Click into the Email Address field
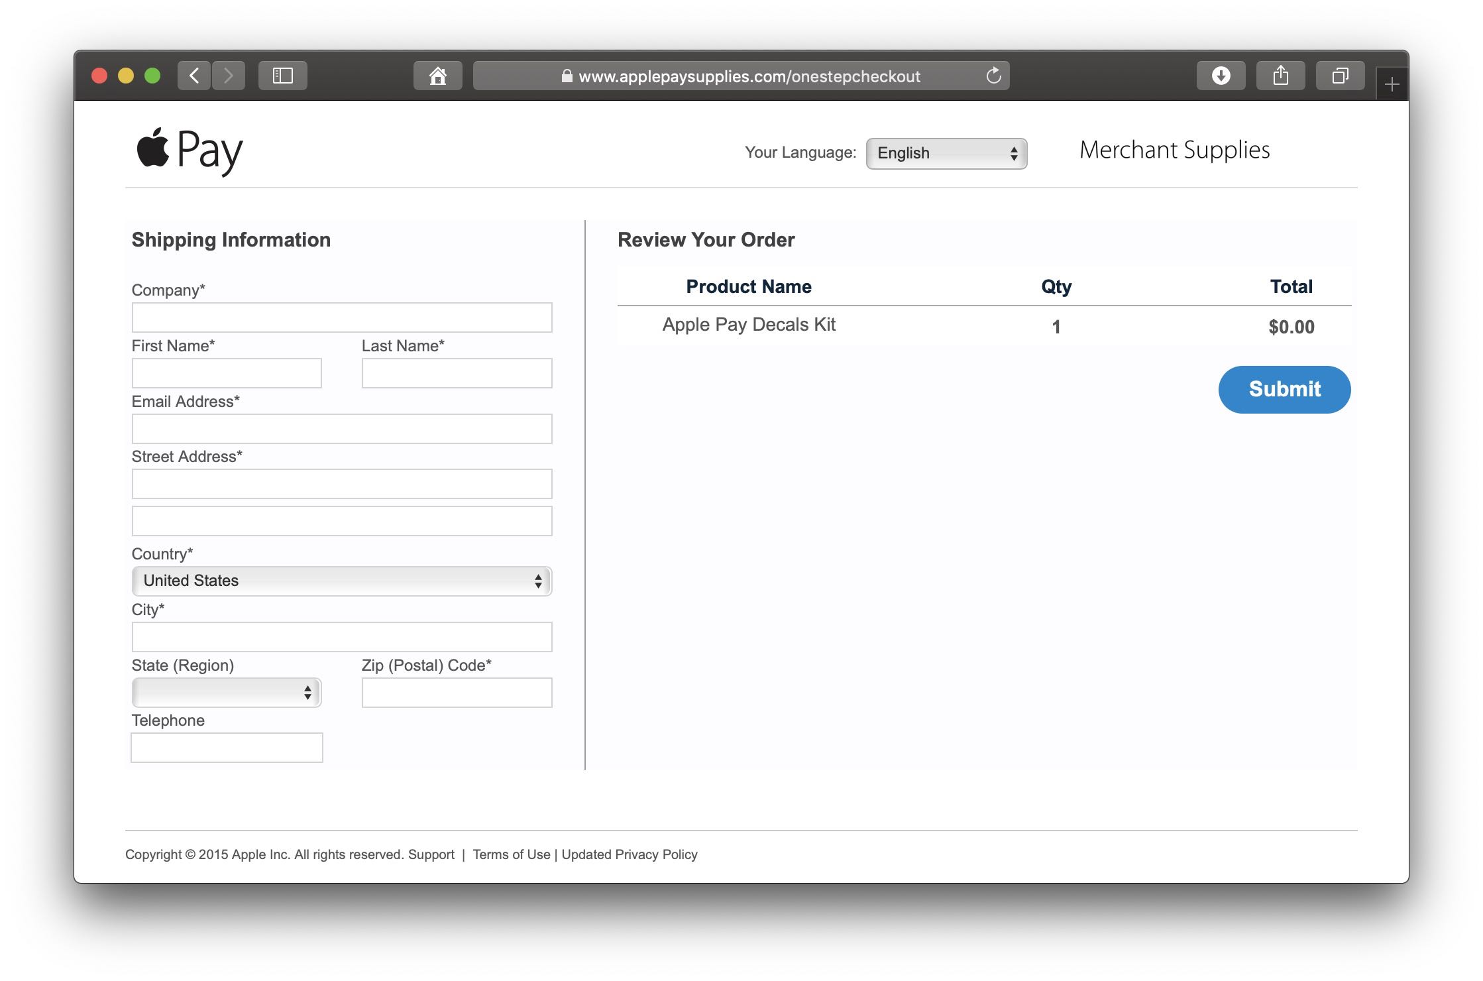 (x=341, y=429)
